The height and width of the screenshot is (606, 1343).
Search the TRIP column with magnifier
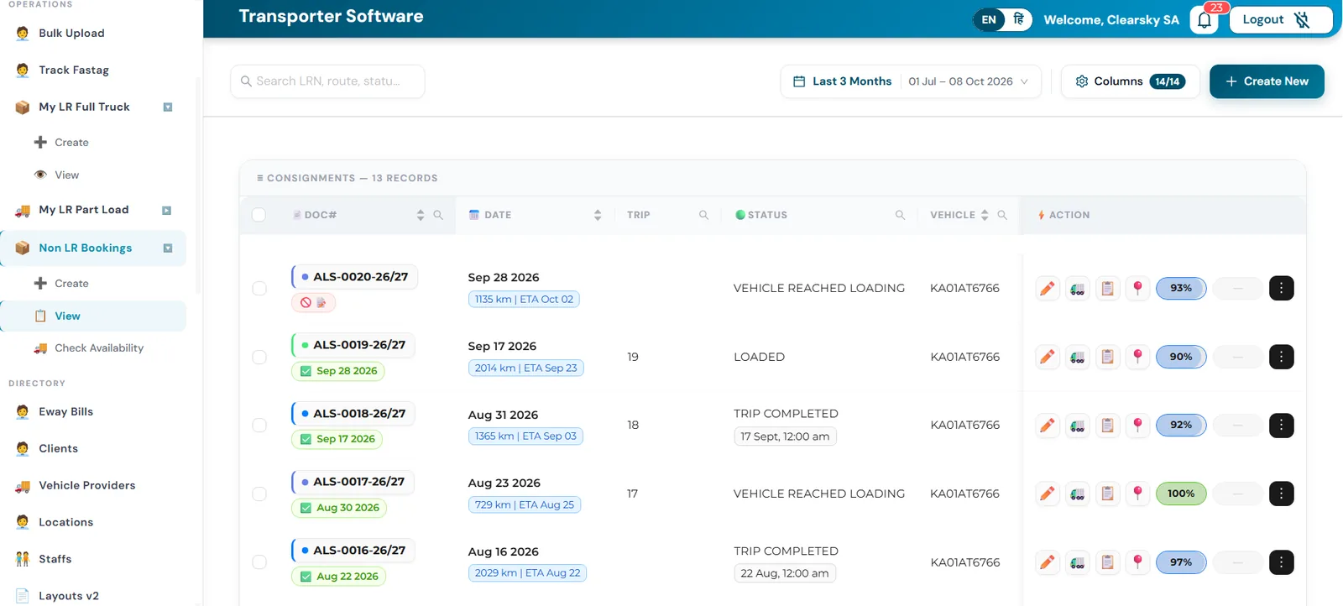tap(704, 215)
